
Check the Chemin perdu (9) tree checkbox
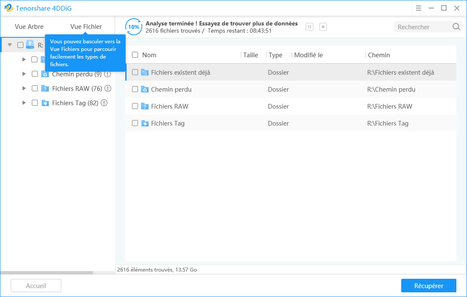[x=34, y=74]
